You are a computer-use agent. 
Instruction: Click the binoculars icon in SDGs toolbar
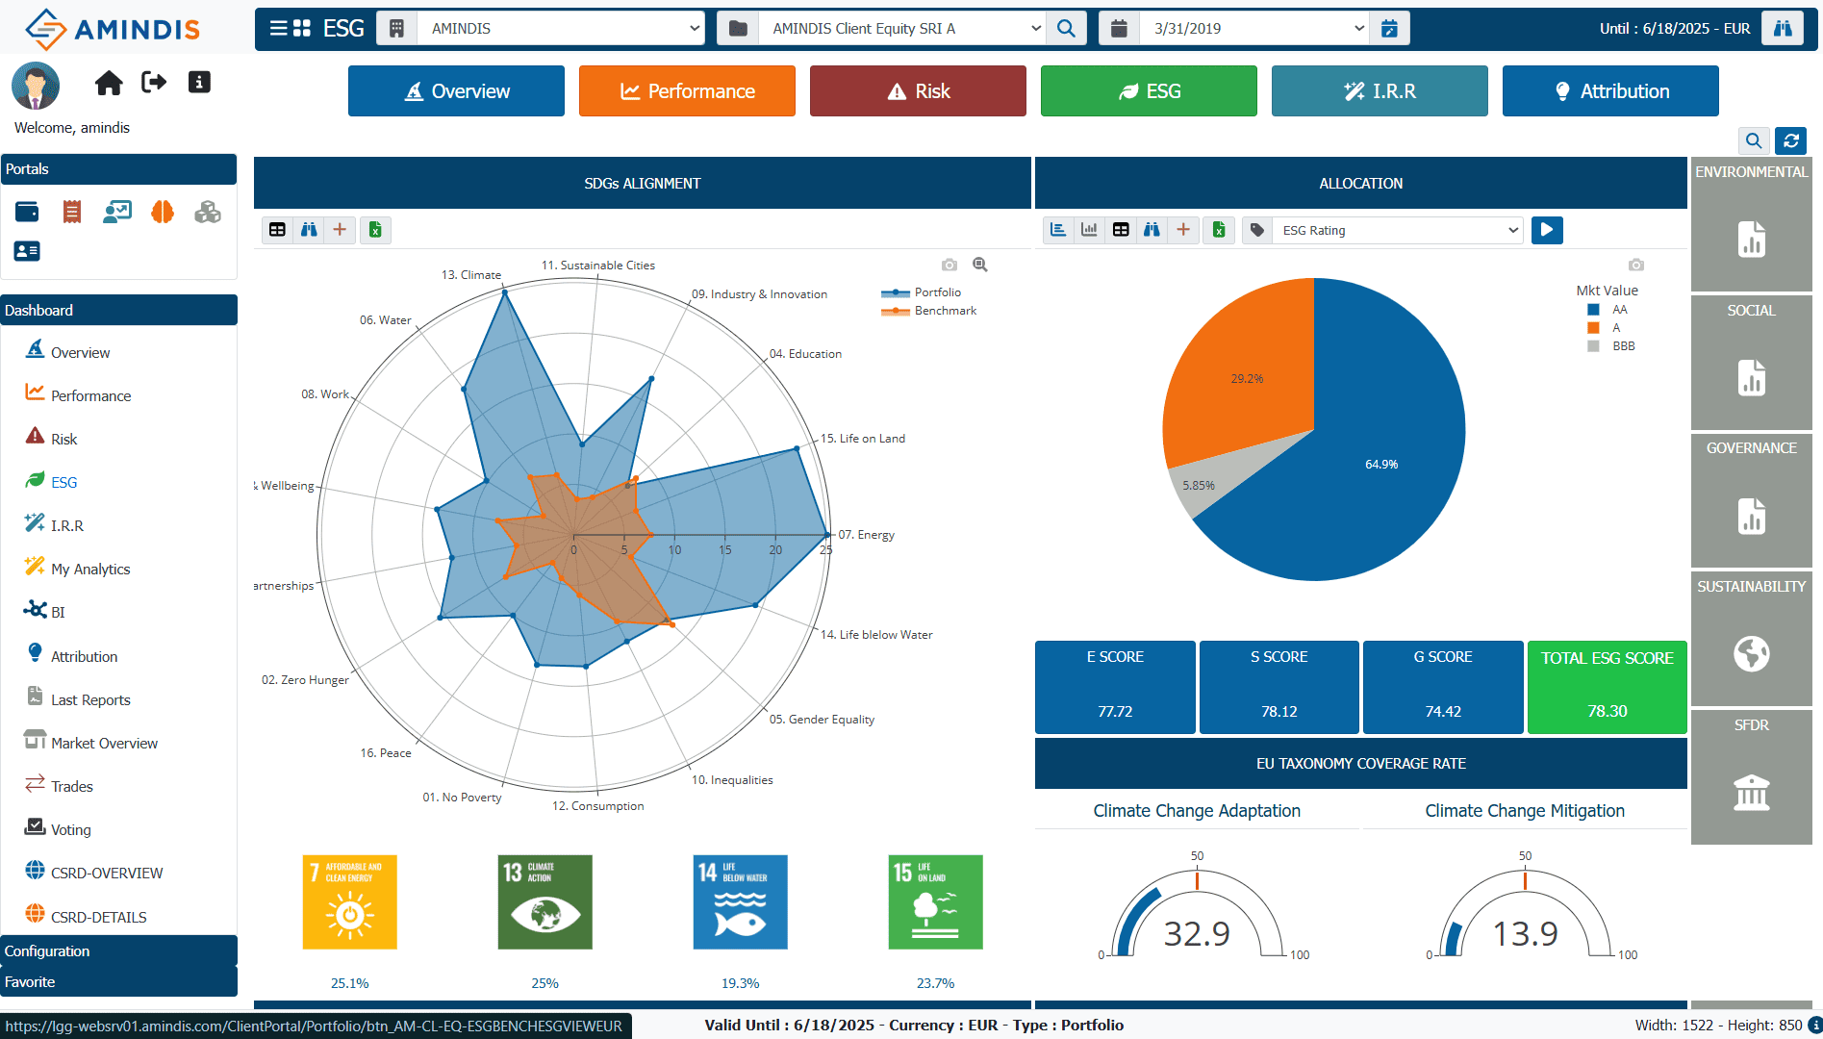coord(309,230)
